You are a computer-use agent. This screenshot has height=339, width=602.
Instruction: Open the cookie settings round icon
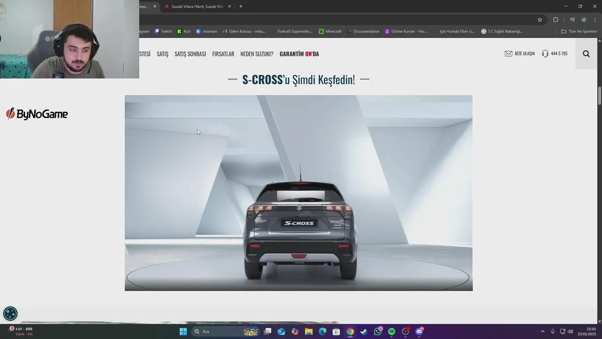(x=10, y=314)
